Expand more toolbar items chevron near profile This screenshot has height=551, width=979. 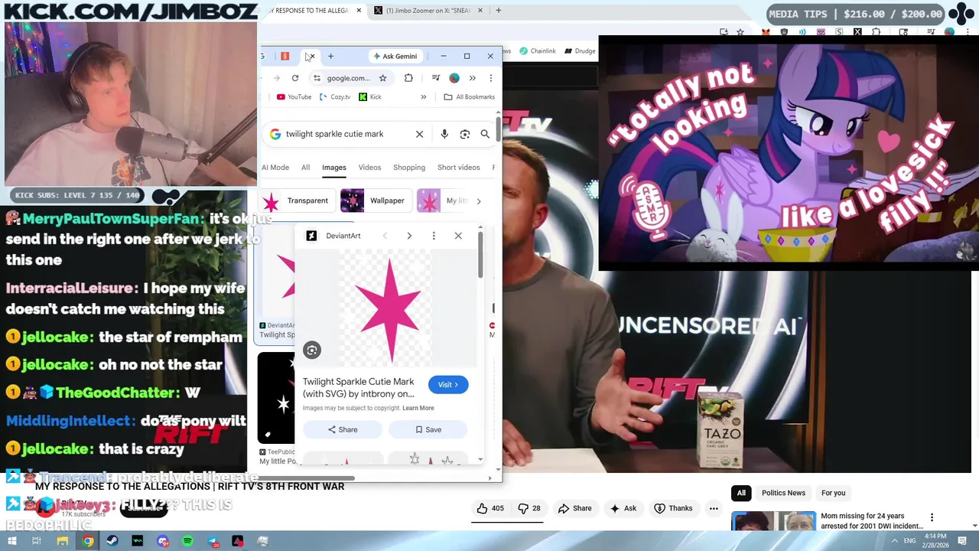click(x=472, y=78)
